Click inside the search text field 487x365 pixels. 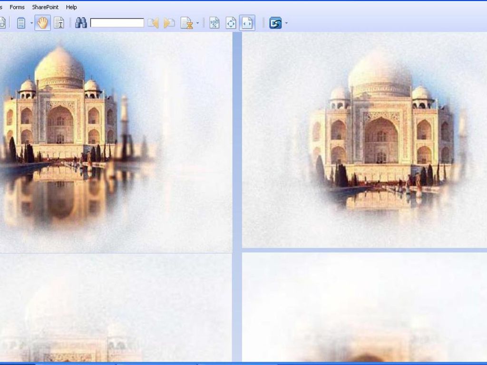coord(117,23)
